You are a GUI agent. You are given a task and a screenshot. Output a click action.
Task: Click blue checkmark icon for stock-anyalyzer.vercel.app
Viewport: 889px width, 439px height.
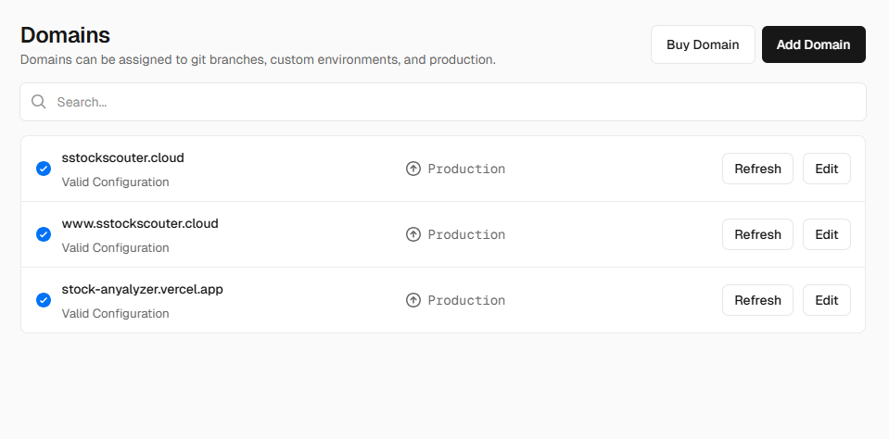tap(44, 300)
